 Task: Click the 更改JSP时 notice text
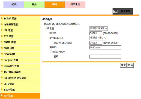pyautogui.click(x=62, y=24)
